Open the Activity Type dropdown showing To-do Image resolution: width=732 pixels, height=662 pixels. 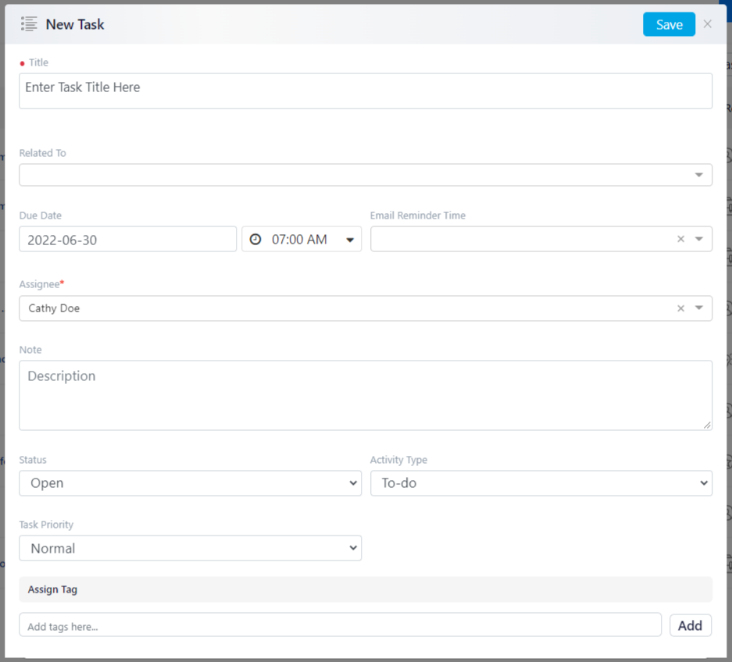pos(541,483)
